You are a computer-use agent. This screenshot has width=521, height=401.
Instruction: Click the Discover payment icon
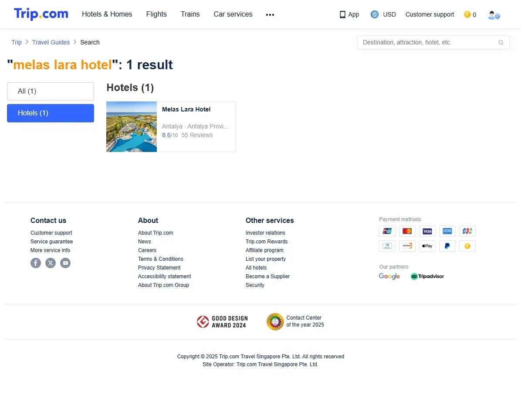point(407,246)
